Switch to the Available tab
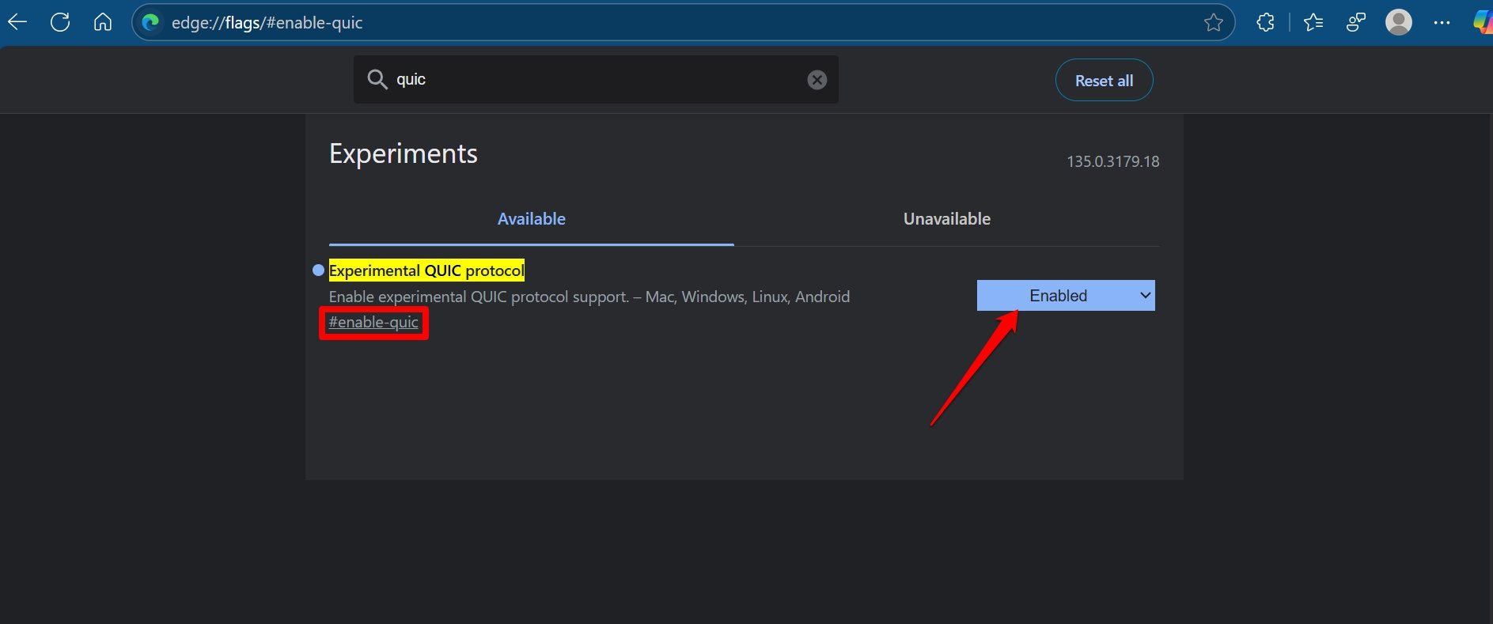1493x624 pixels. tap(532, 219)
